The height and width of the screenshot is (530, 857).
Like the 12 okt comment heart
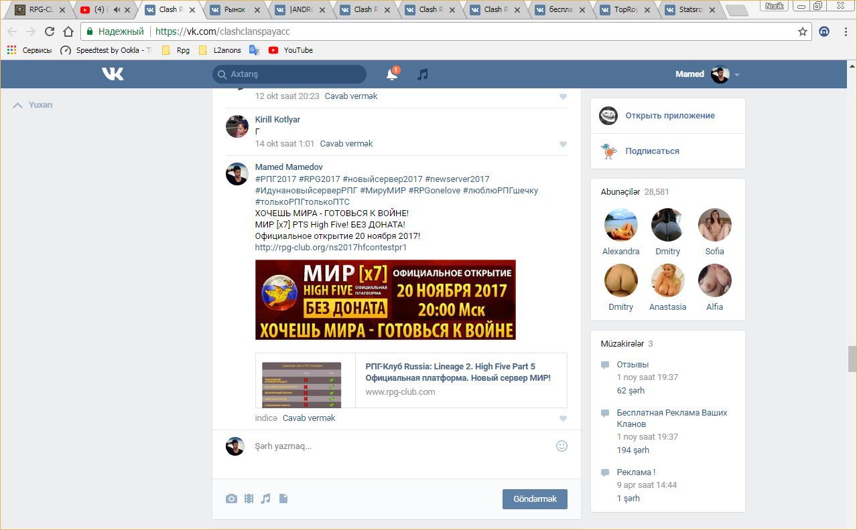563,96
